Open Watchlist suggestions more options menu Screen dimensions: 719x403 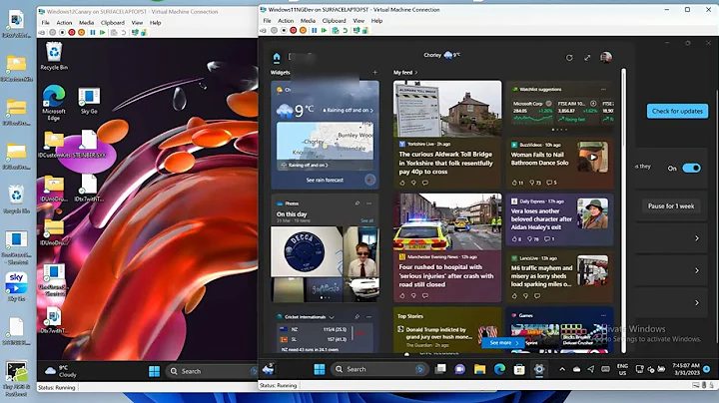click(x=603, y=90)
